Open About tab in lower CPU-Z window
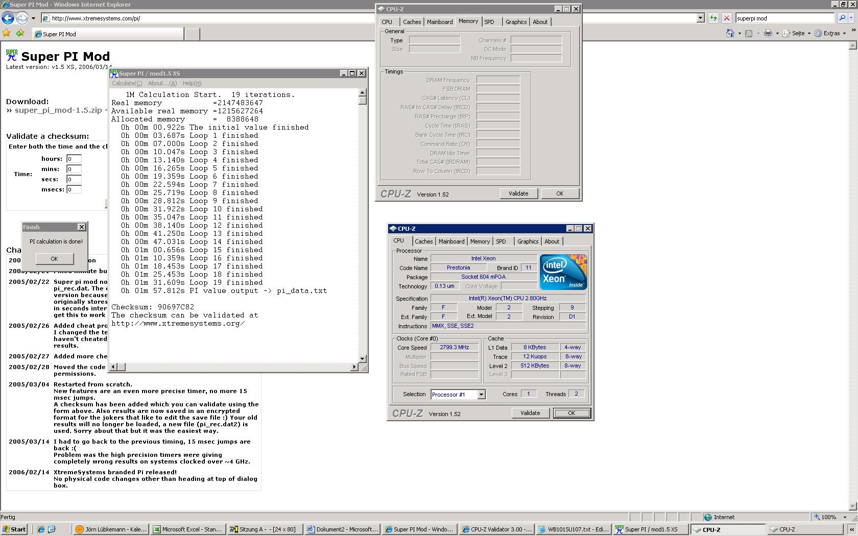The height and width of the screenshot is (536, 858). point(552,241)
